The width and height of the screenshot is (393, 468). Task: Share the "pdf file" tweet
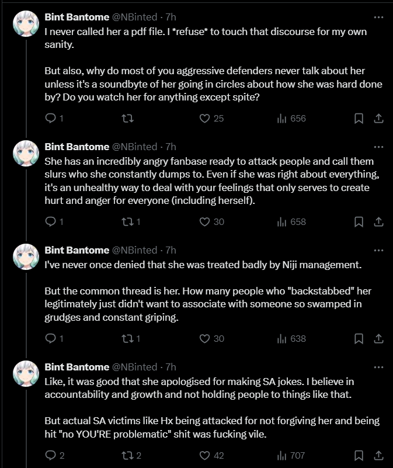click(378, 119)
